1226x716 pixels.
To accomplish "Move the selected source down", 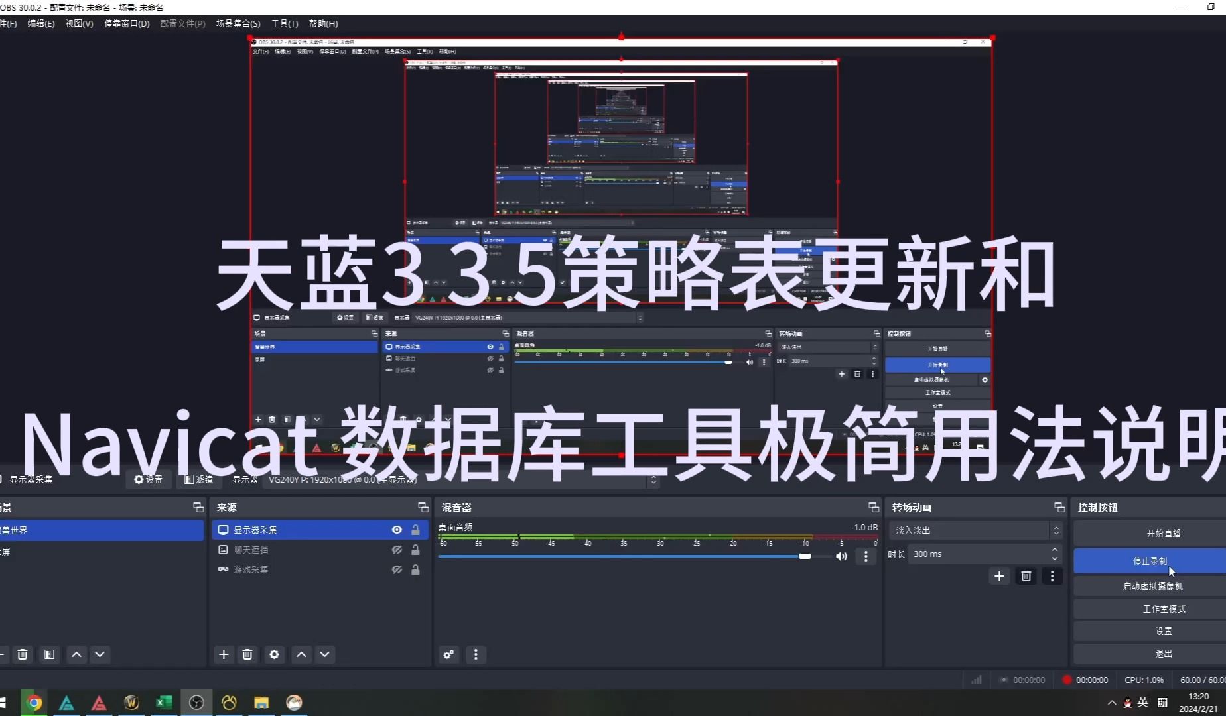I will [x=325, y=654].
